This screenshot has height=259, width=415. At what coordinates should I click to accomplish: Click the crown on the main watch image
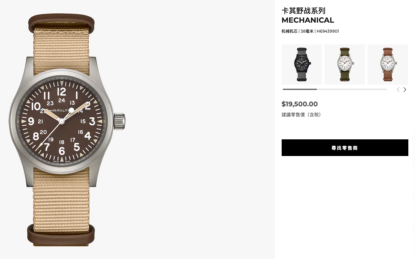[x=120, y=121]
